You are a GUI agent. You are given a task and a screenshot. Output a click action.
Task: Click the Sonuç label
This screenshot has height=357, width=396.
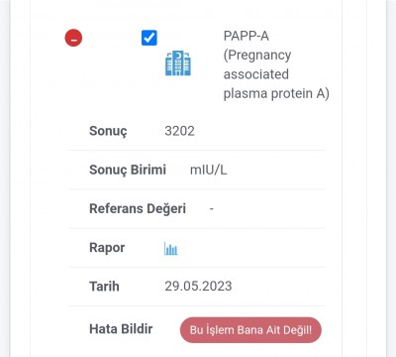pyautogui.click(x=108, y=131)
